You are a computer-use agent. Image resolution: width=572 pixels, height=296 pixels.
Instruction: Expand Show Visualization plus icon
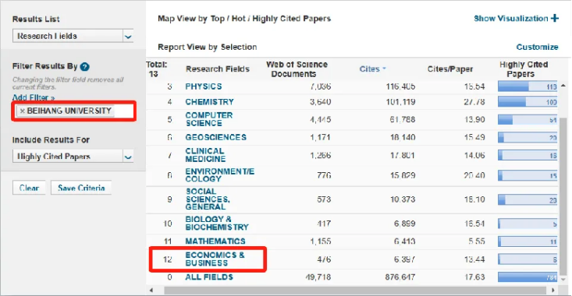click(x=555, y=18)
